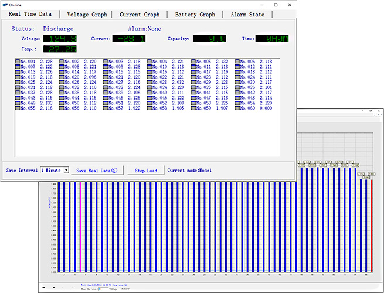The image size is (384, 293).
Task: Click the No.006 battery cell icon
Action: 238,62
